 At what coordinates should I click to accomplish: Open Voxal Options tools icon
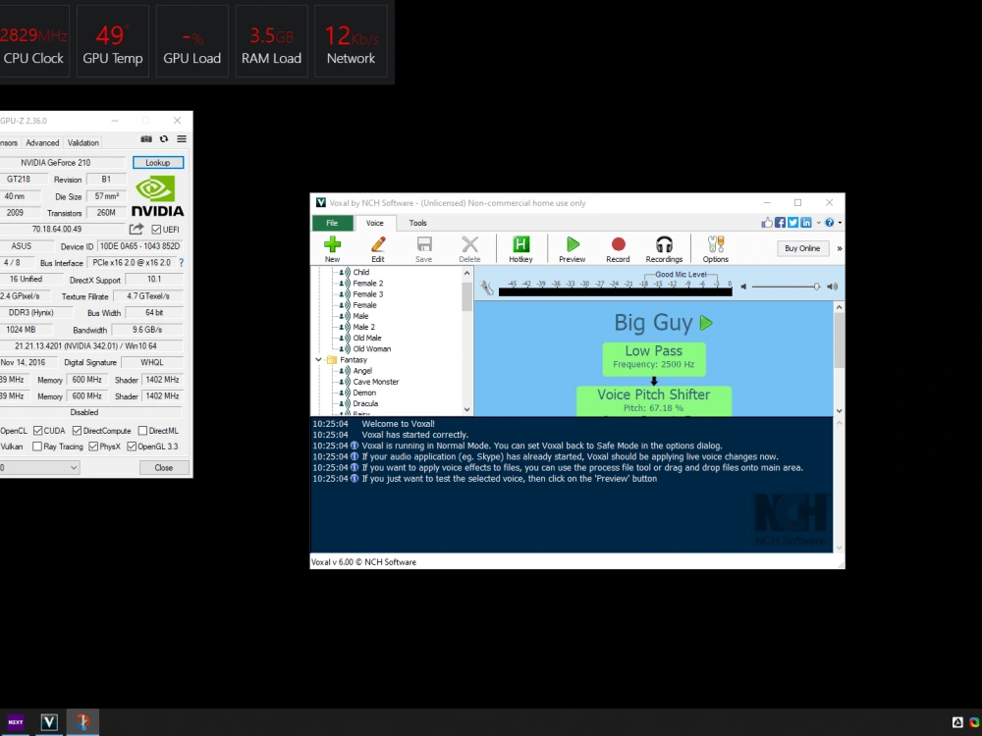(x=715, y=248)
